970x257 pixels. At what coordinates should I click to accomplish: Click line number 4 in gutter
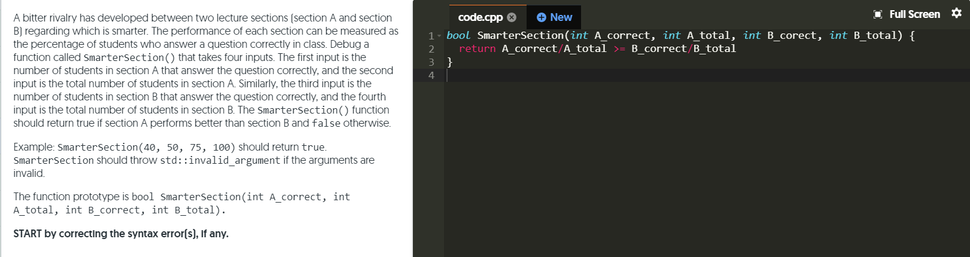(431, 75)
